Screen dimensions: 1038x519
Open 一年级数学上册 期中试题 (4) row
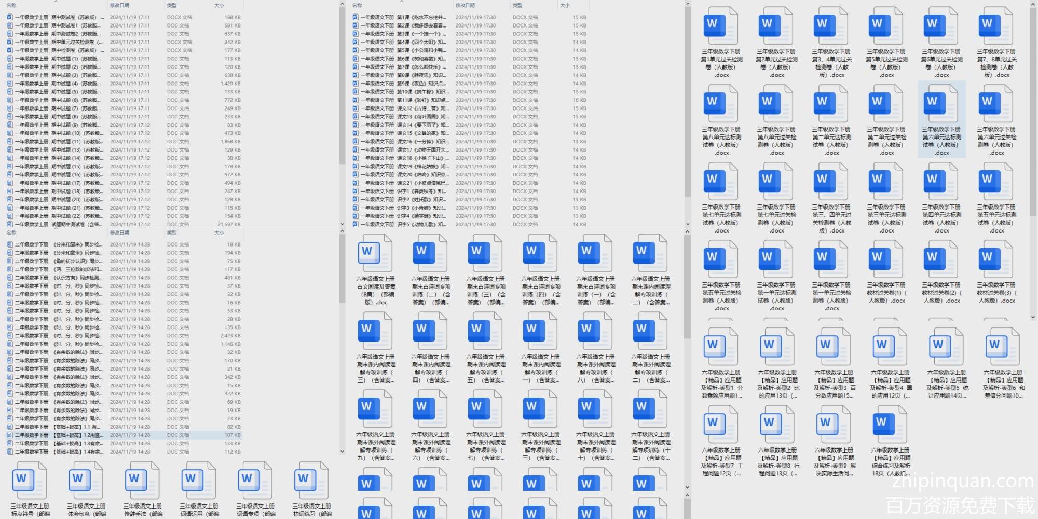pos(57,84)
